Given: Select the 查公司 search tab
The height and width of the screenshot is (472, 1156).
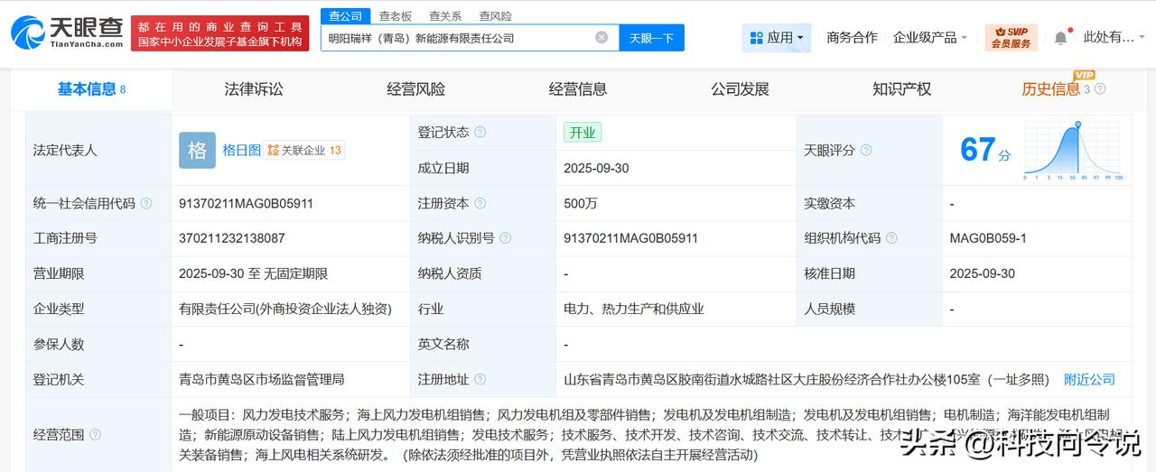Looking at the screenshot, I should click(x=345, y=15).
